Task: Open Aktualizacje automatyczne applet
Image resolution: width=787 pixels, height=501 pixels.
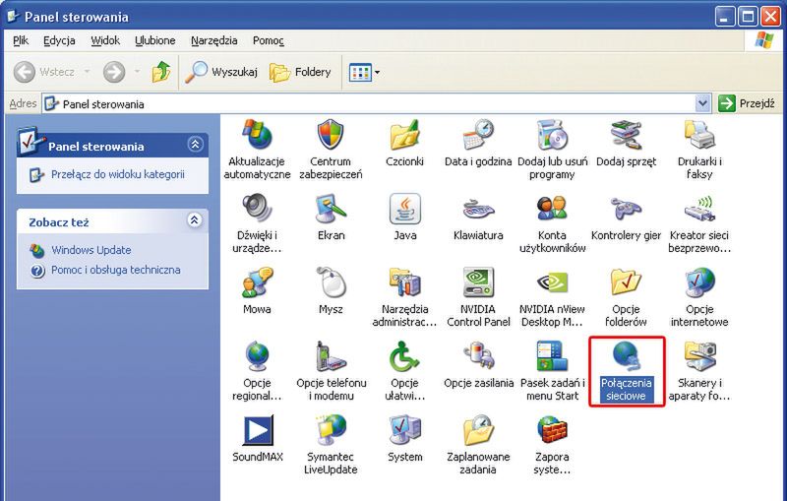Action: pos(257,150)
